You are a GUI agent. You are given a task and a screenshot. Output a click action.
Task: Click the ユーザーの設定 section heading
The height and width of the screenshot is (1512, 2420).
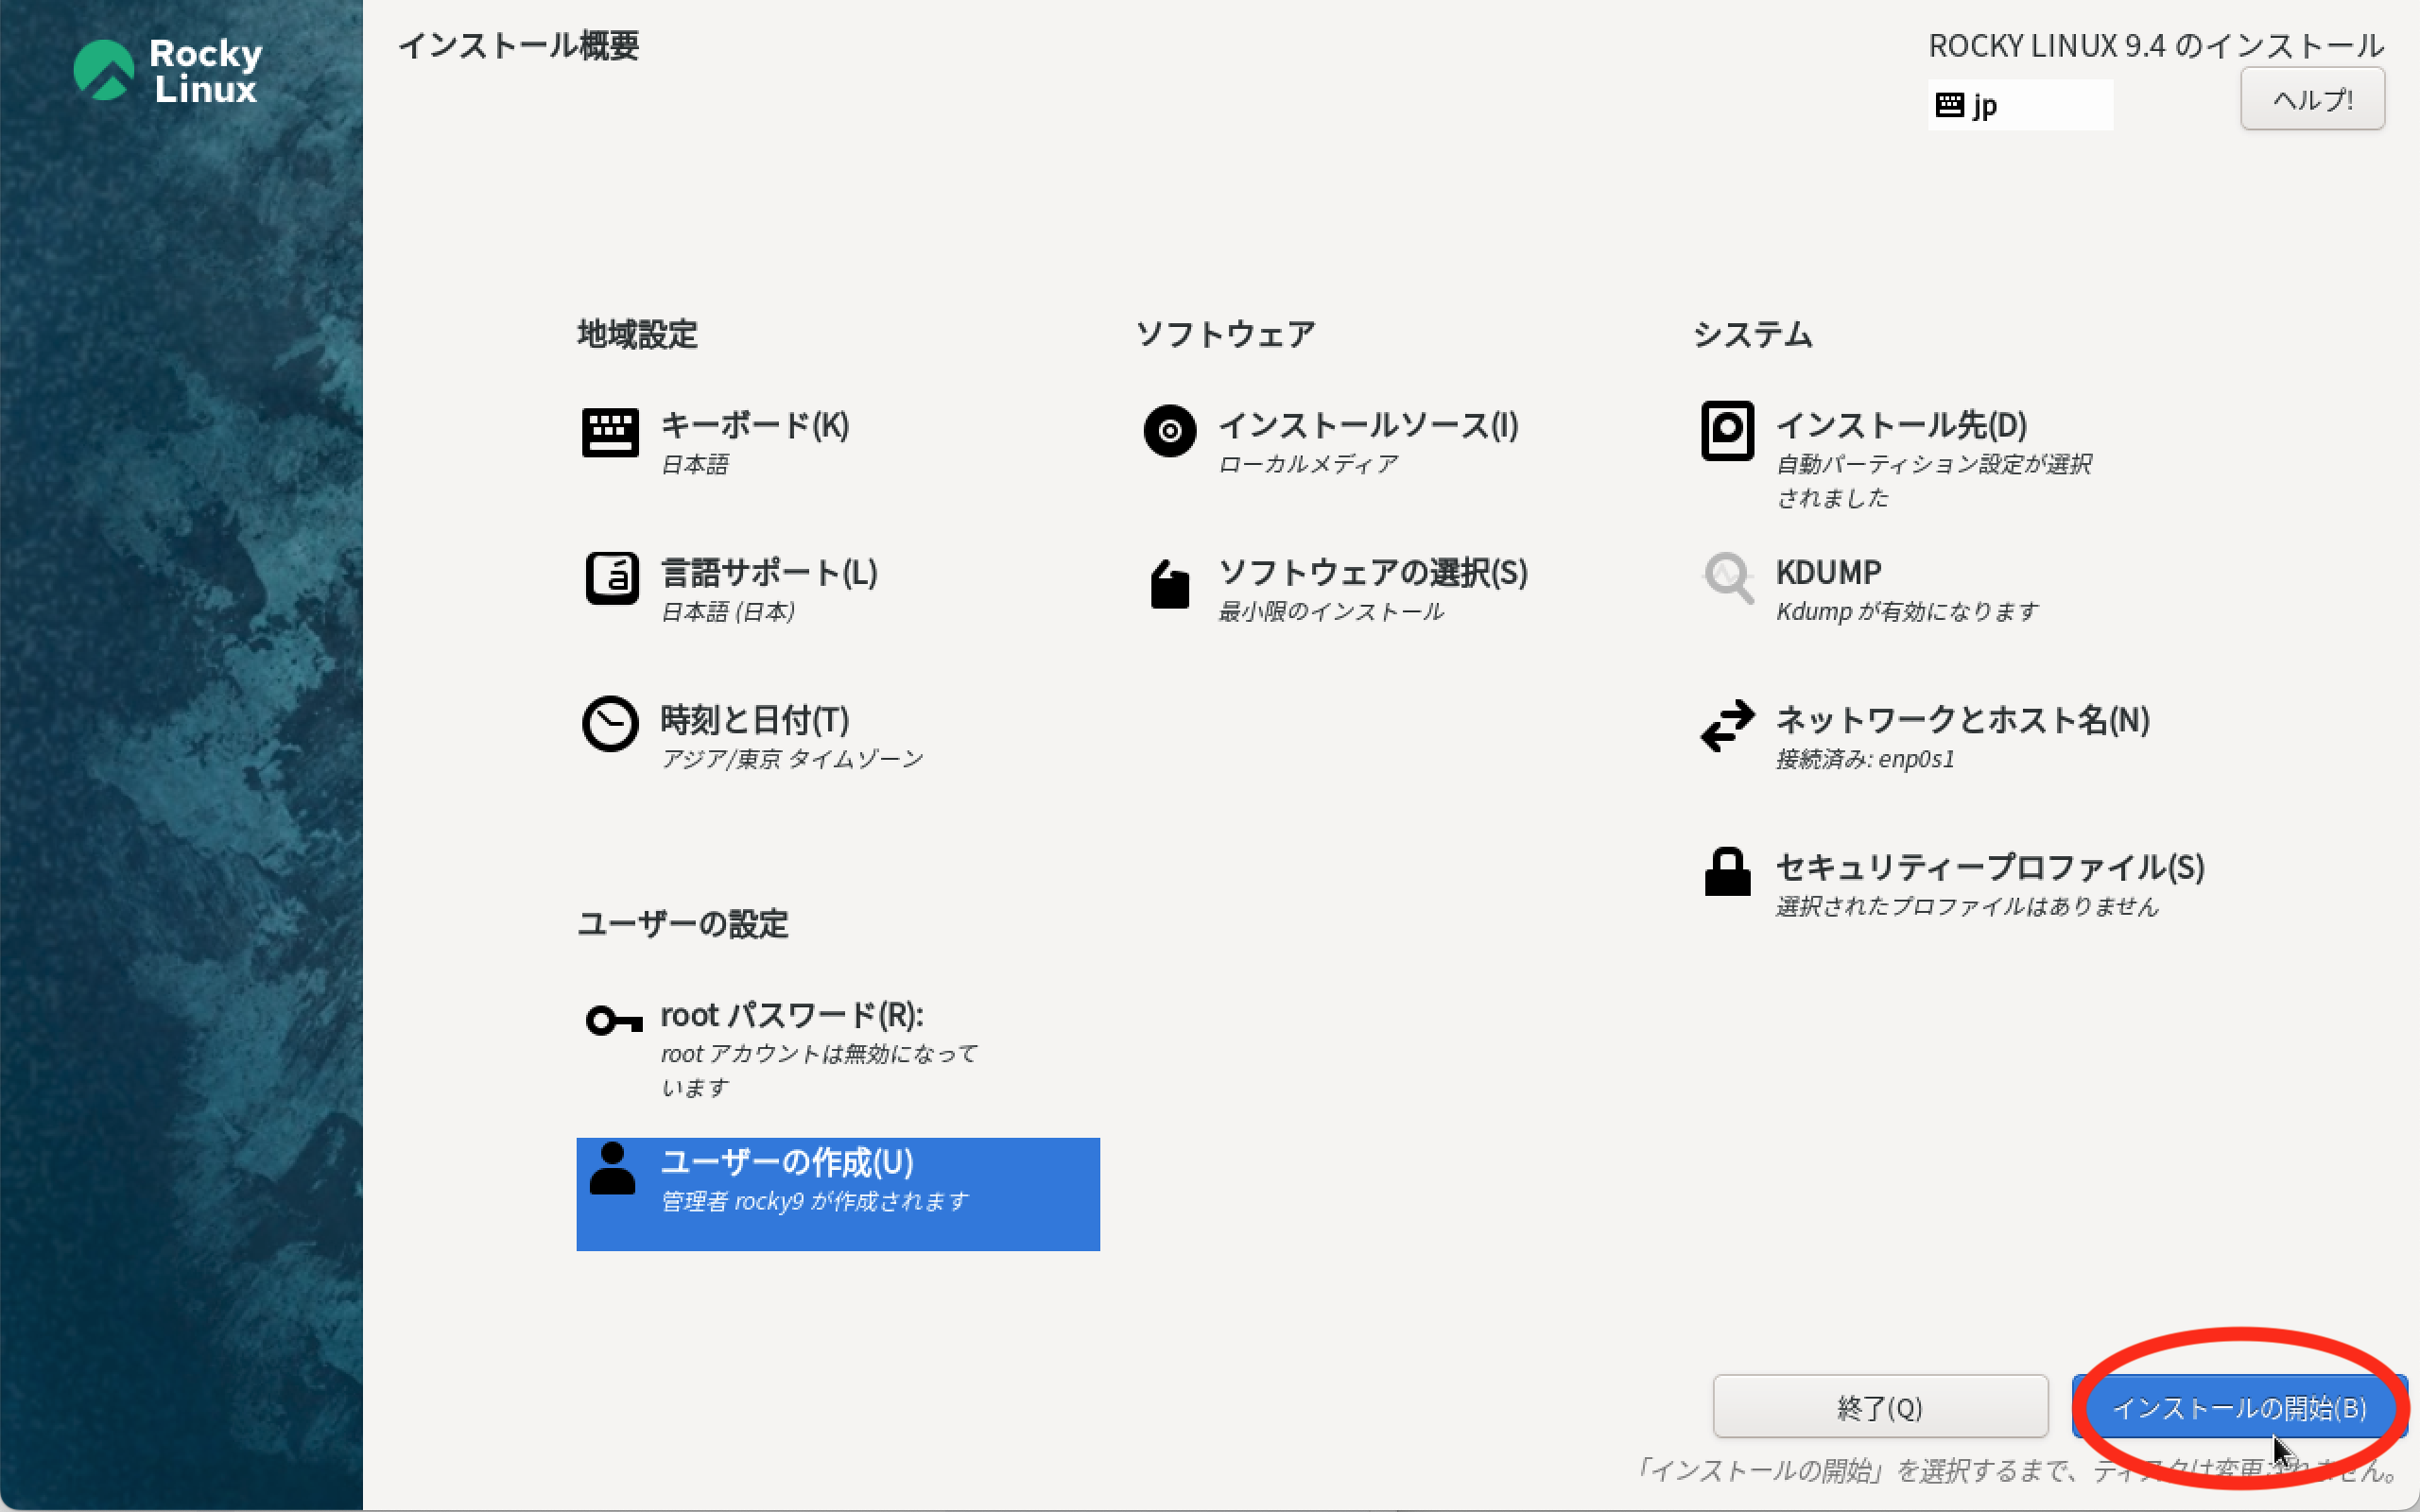(683, 924)
